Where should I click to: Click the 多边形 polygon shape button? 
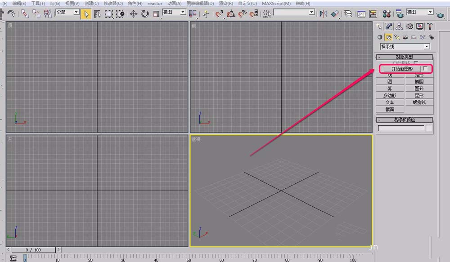pyautogui.click(x=390, y=95)
